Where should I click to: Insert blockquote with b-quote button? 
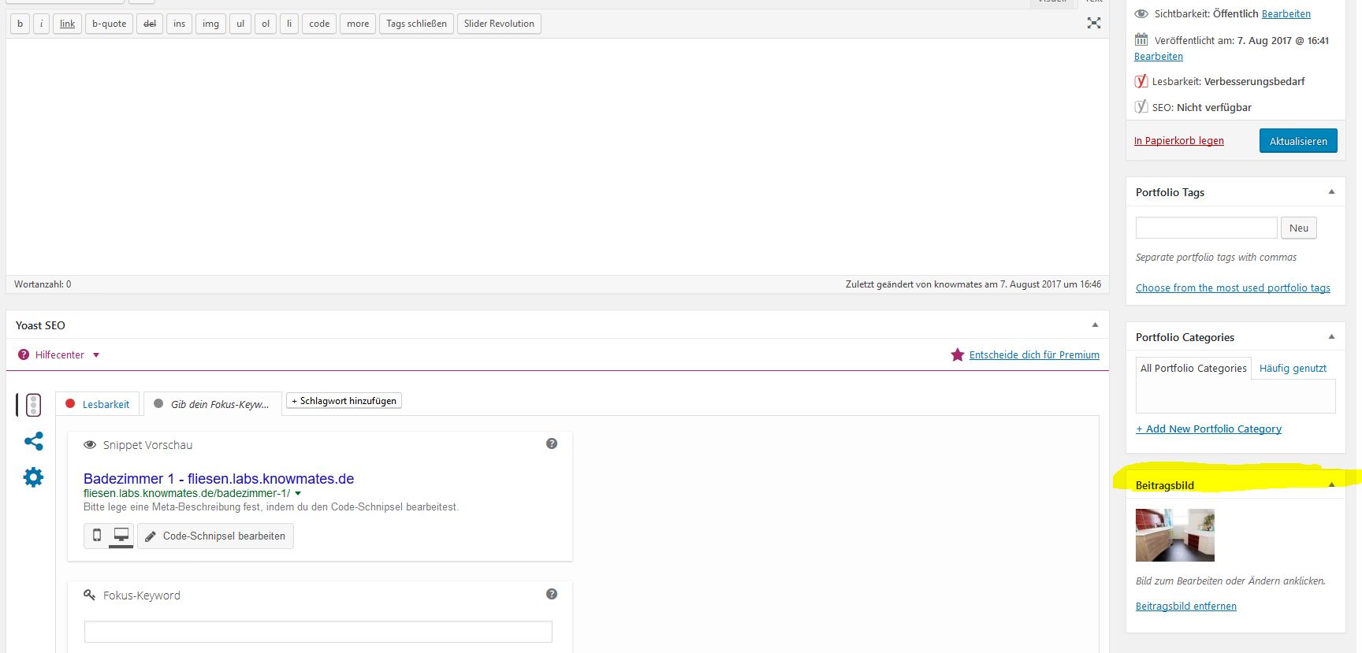(x=110, y=24)
